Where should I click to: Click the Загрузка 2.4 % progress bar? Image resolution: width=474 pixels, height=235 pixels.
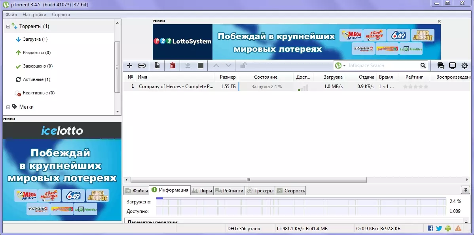click(x=266, y=86)
